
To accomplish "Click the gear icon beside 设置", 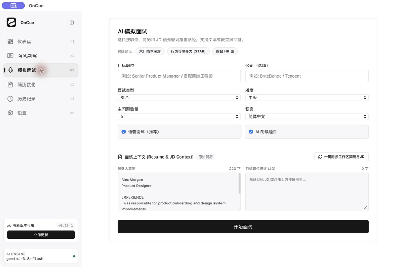I will [x=10, y=113].
